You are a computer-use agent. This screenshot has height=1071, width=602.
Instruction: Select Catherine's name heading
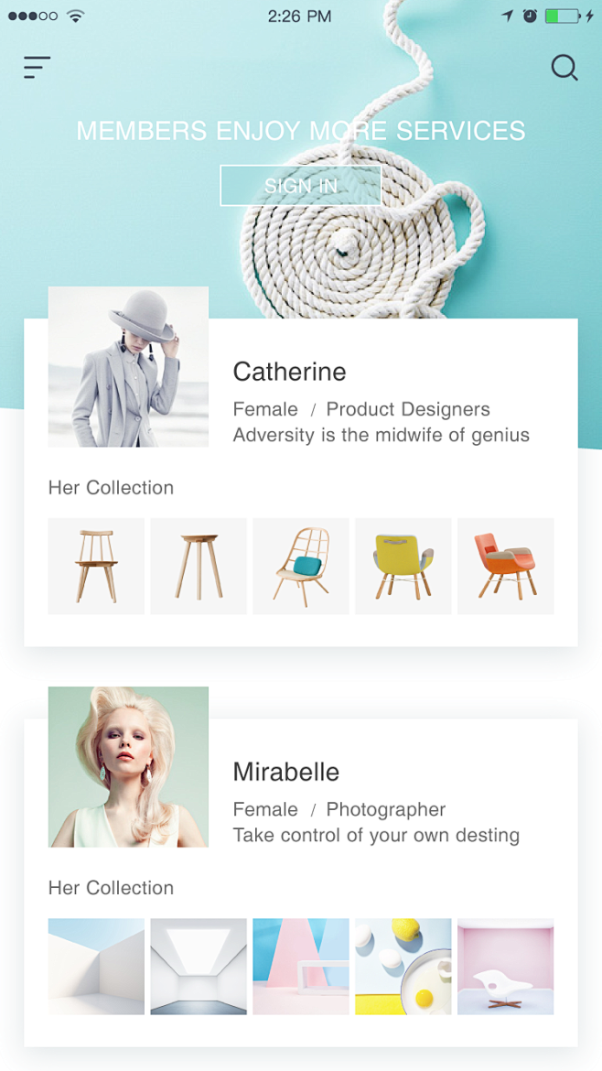289,372
